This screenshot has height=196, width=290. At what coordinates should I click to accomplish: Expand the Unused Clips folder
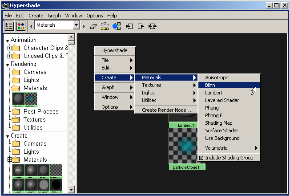click(9, 56)
